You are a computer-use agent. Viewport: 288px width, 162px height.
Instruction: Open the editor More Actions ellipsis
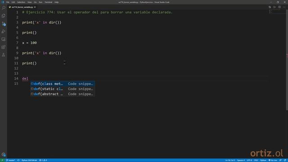click(284, 7)
